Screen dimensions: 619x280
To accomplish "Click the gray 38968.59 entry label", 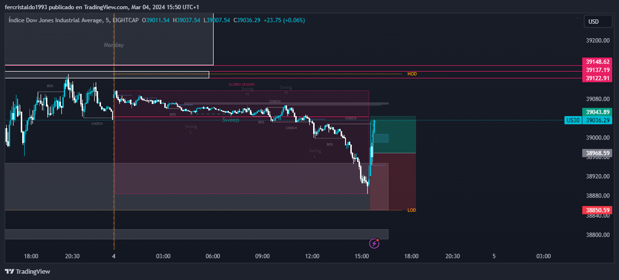I will [597, 153].
